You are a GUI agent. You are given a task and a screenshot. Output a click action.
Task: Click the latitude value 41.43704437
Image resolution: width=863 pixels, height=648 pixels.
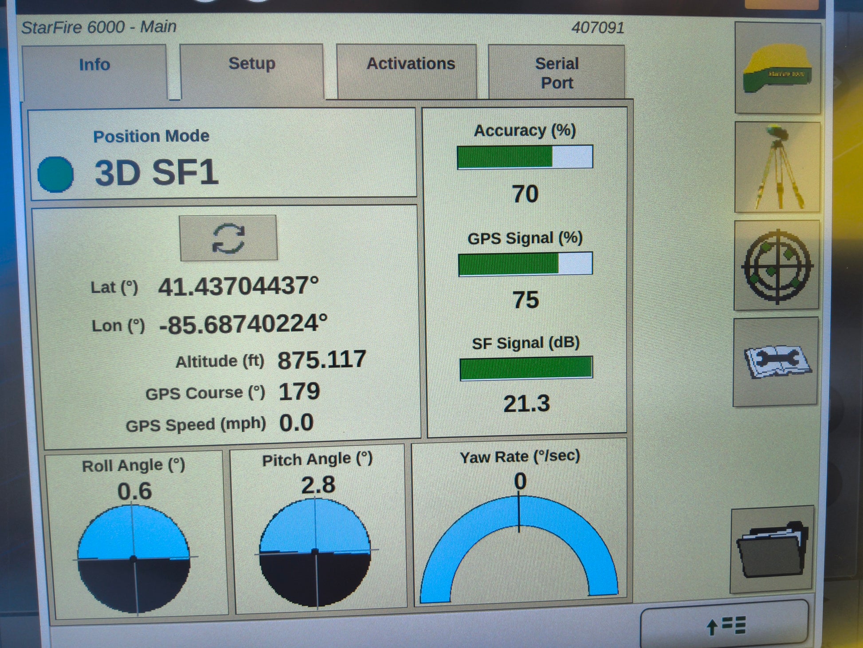[238, 286]
